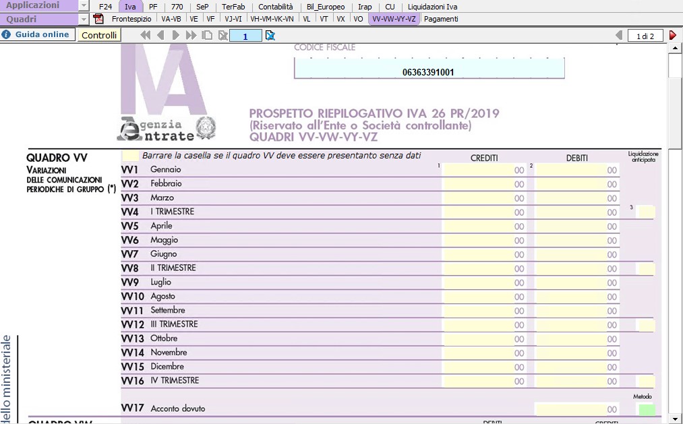Click the Quadri label button
The width and height of the screenshot is (683, 424).
[x=39, y=19]
